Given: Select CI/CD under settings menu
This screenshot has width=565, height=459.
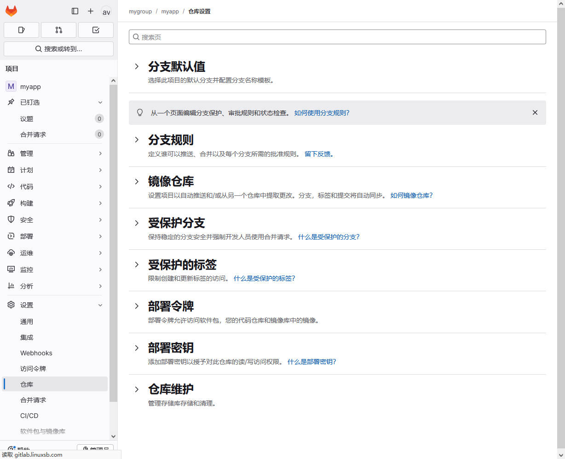Looking at the screenshot, I should [x=29, y=416].
